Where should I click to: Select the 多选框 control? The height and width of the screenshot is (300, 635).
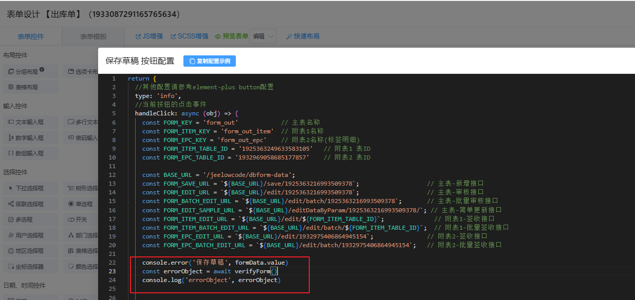tap(30, 219)
